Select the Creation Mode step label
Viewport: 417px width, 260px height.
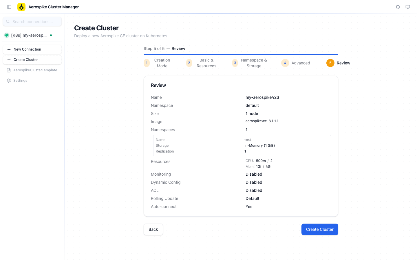[x=162, y=63]
